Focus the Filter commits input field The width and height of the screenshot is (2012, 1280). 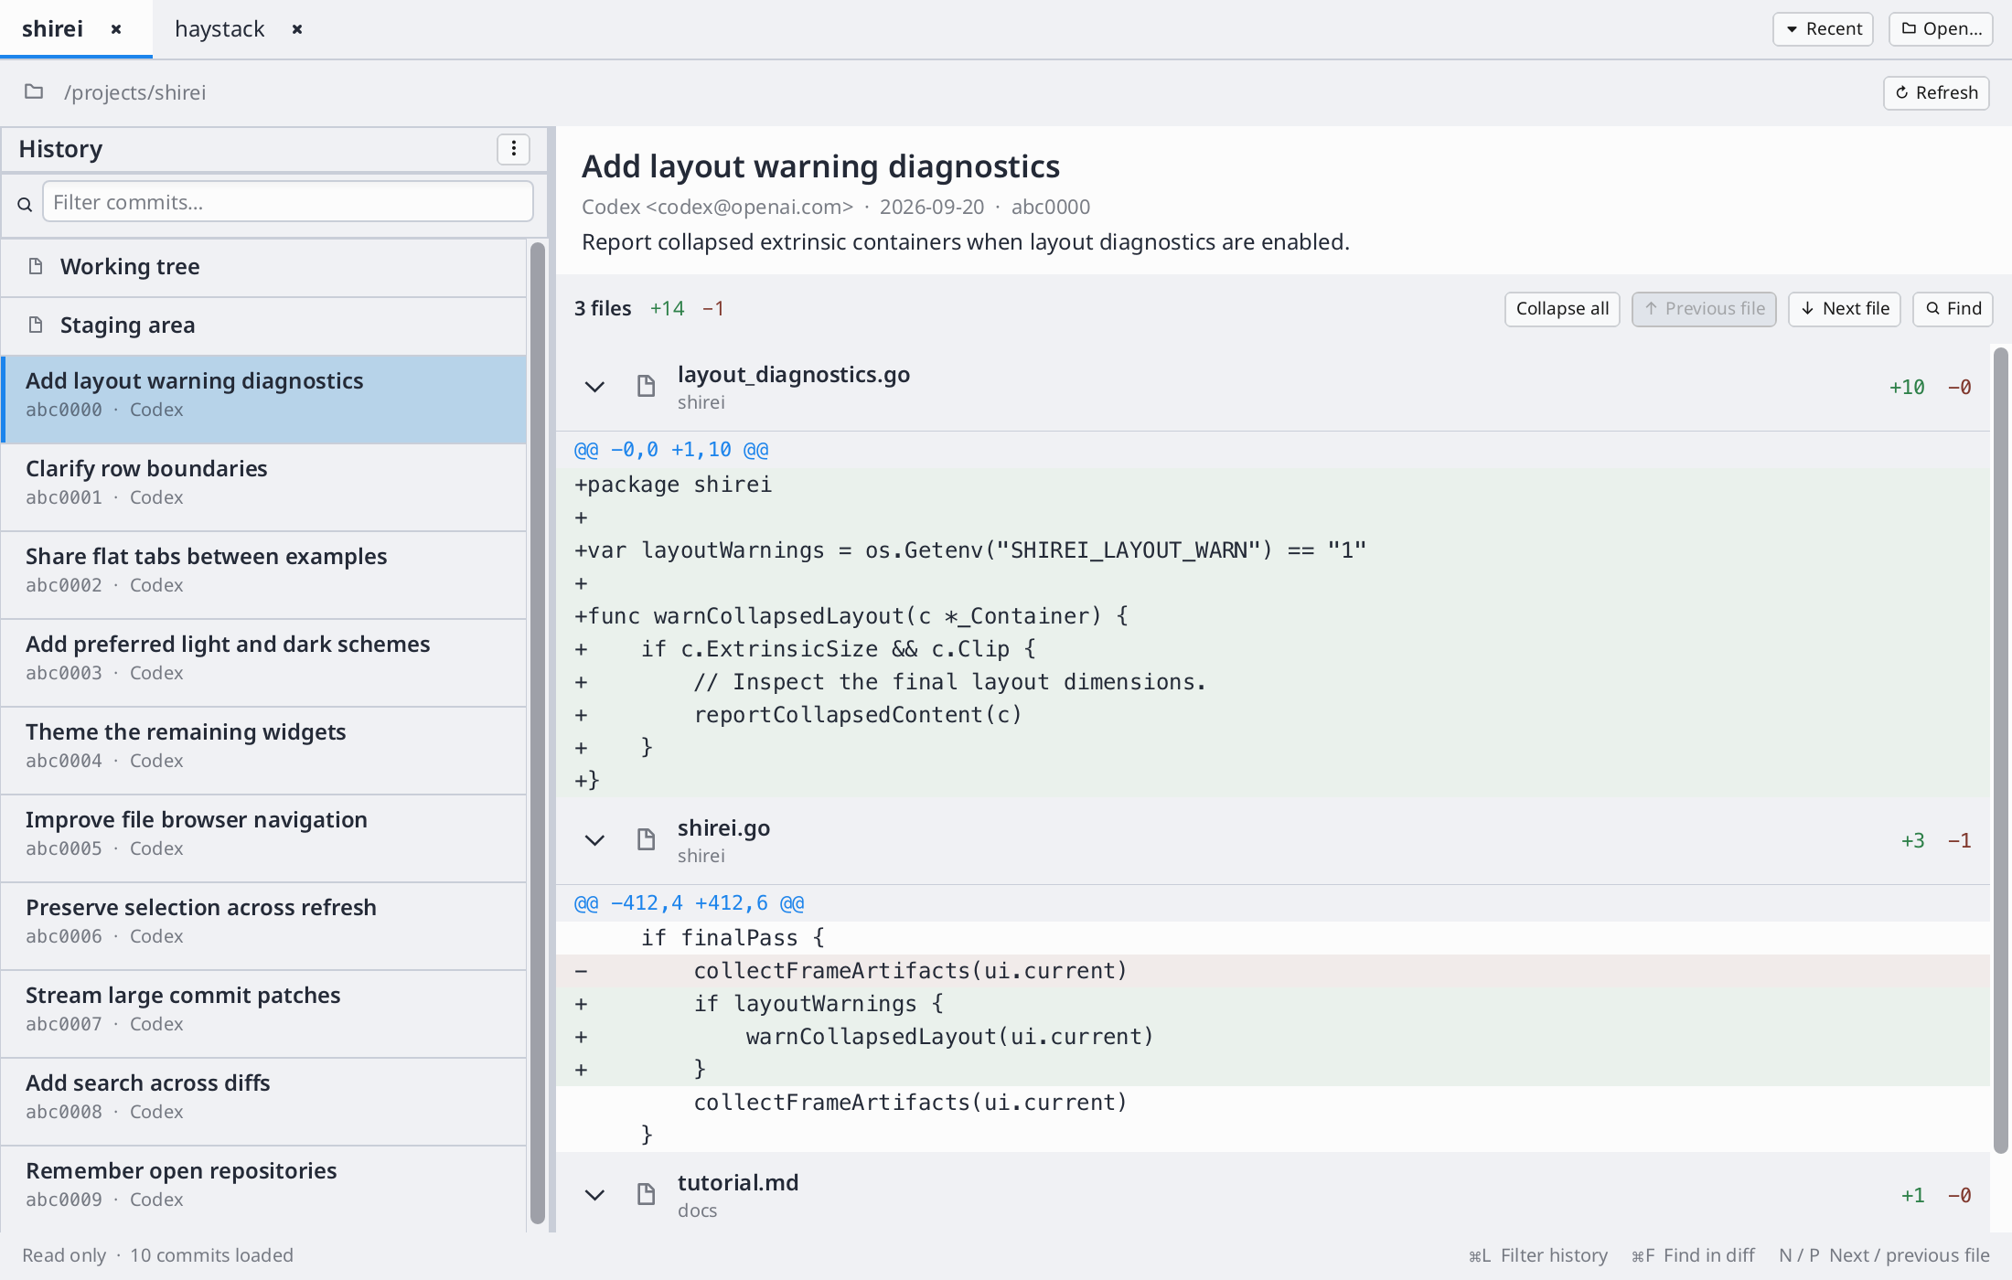(288, 202)
